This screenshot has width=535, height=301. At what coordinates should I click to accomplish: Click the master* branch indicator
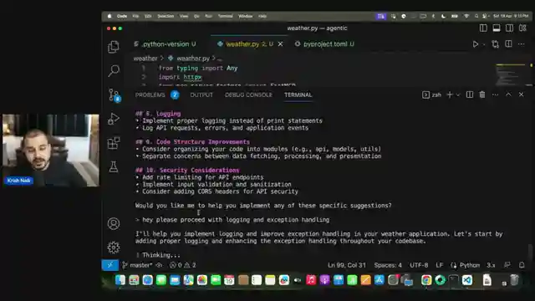point(137,265)
